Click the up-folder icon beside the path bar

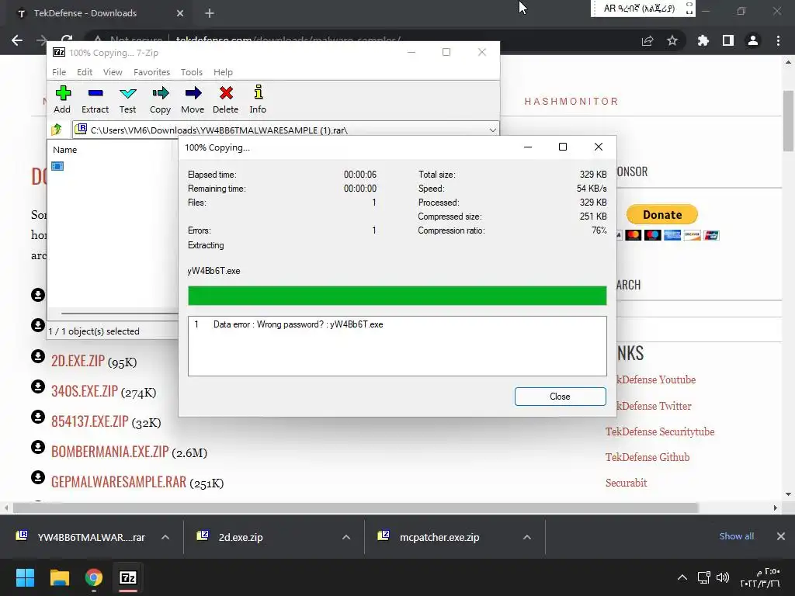pos(56,130)
